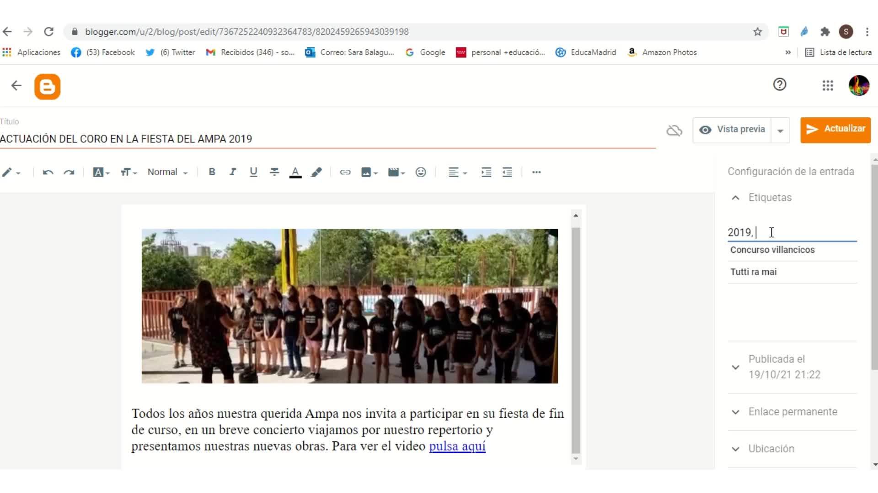The height and width of the screenshot is (493, 878).
Task: Apply strikethrough formatting
Action: tap(274, 172)
